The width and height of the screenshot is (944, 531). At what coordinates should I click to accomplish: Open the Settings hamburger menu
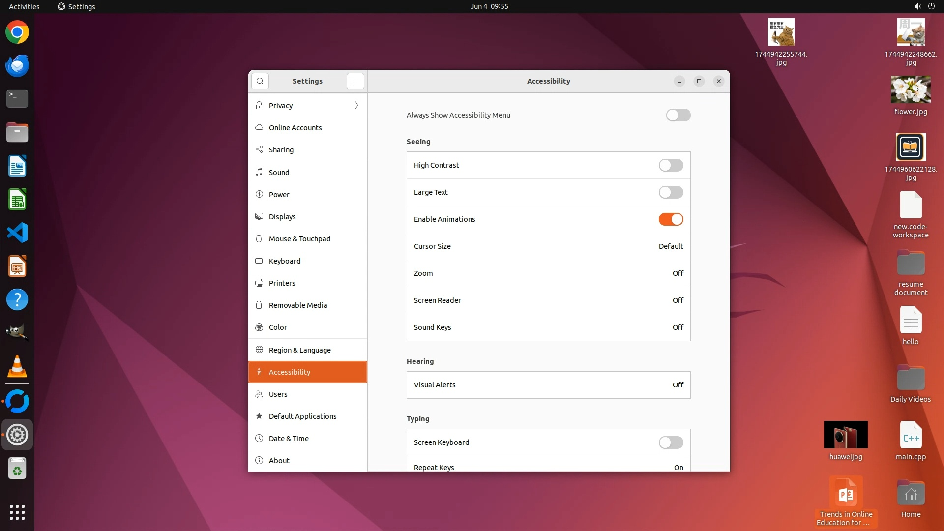pyautogui.click(x=355, y=81)
